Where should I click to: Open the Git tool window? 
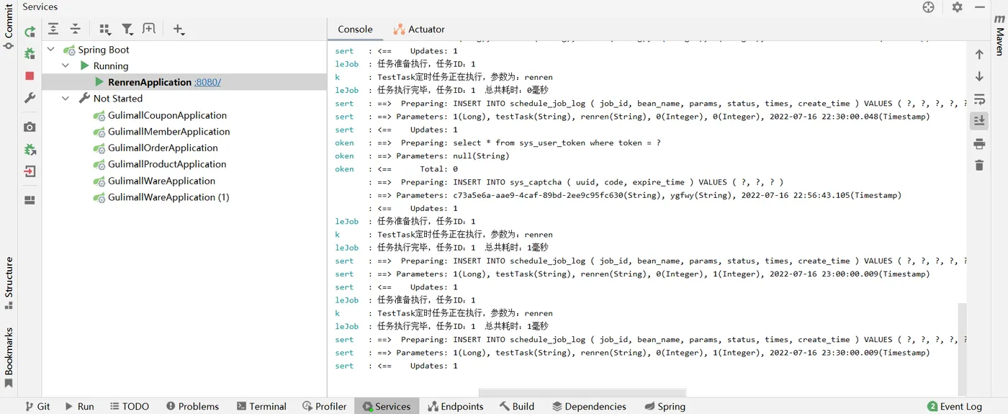37,406
